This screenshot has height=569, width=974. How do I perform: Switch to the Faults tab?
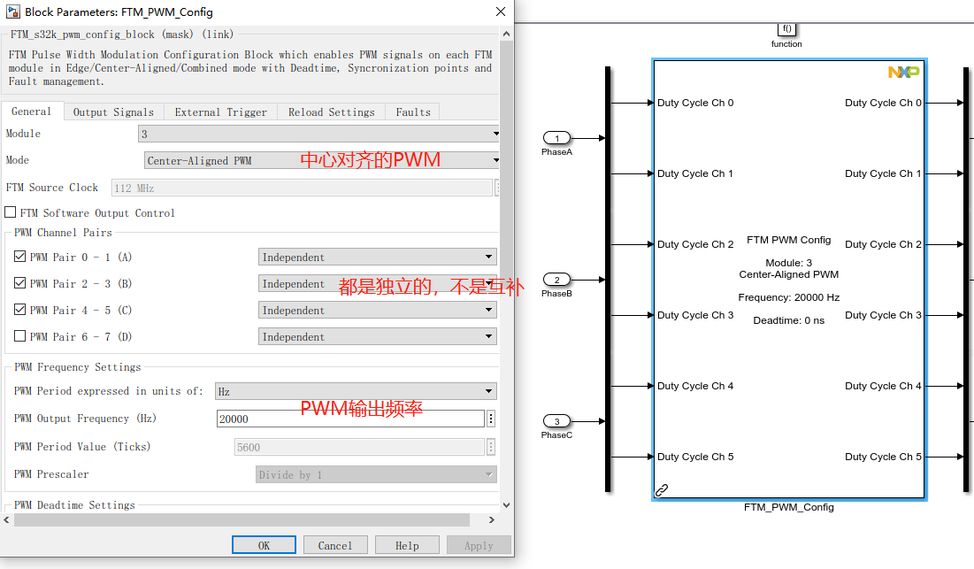[414, 111]
